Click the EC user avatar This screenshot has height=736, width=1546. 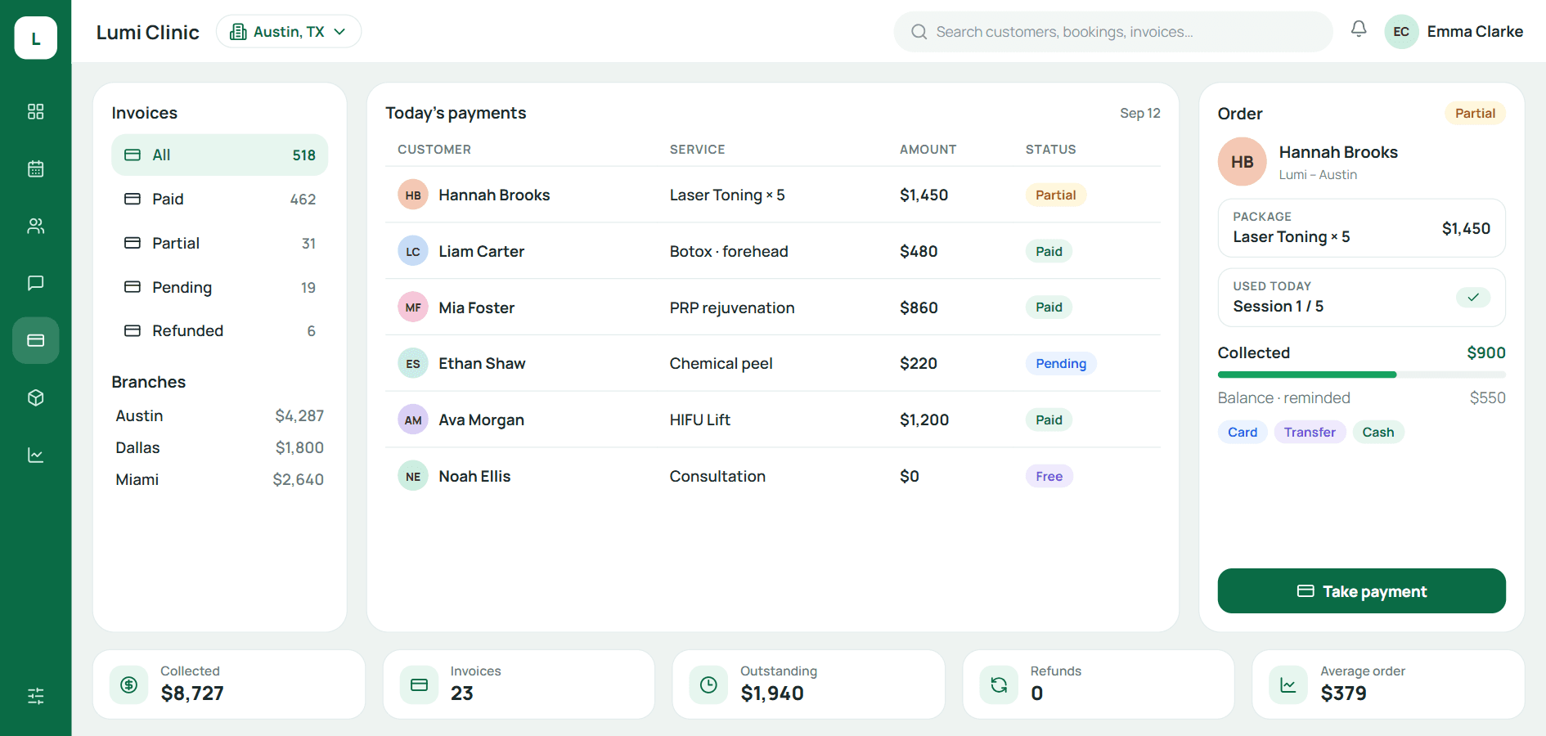1401,32
